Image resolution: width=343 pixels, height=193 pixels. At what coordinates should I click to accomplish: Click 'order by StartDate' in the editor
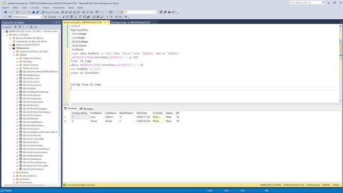pos(85,73)
